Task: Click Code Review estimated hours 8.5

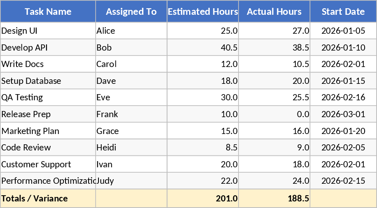Action: [x=203, y=148]
